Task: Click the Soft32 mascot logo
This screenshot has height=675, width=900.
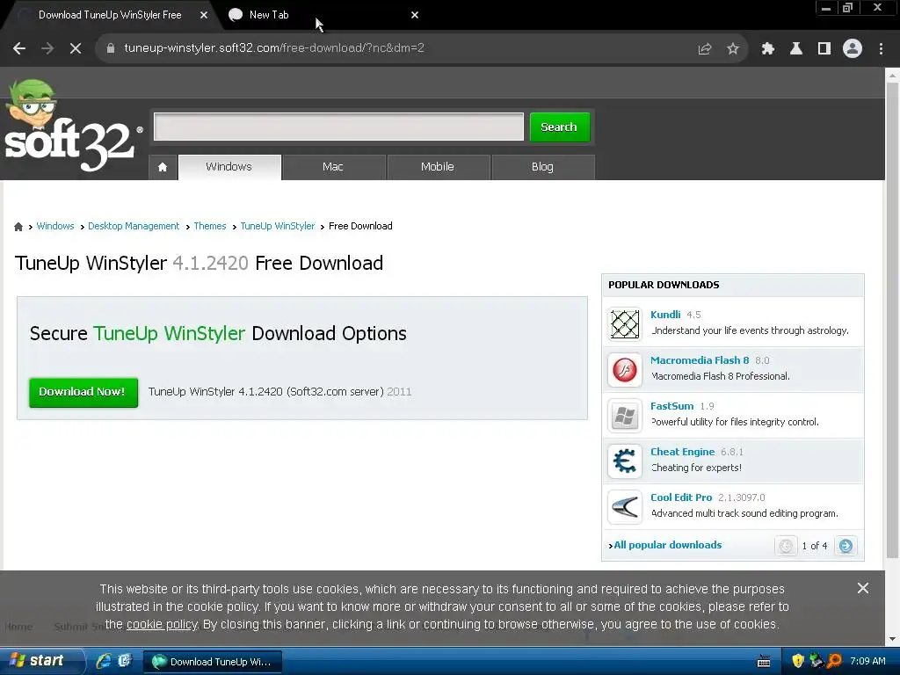Action: 72,126
